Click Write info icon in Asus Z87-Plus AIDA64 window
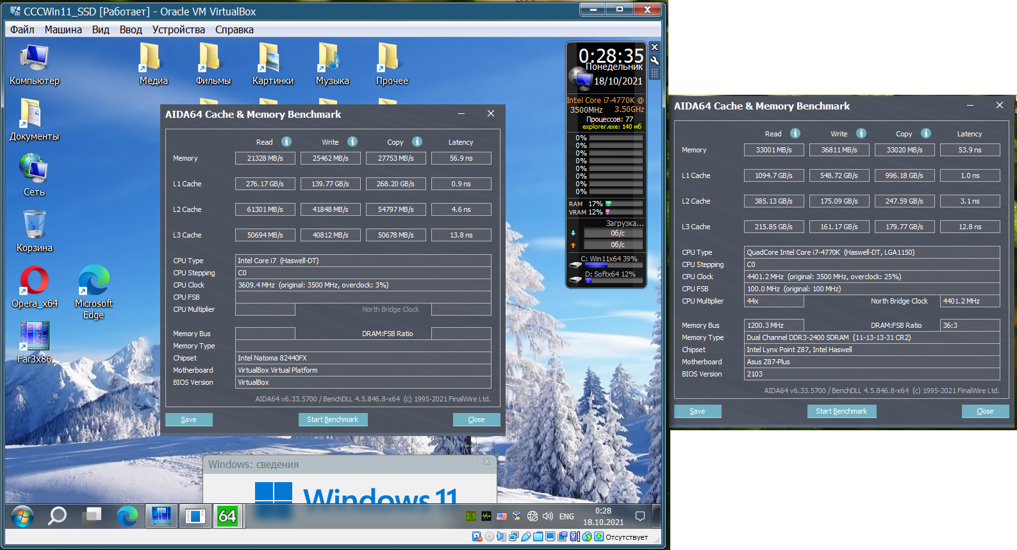The height and width of the screenshot is (550, 1017). coord(861,133)
